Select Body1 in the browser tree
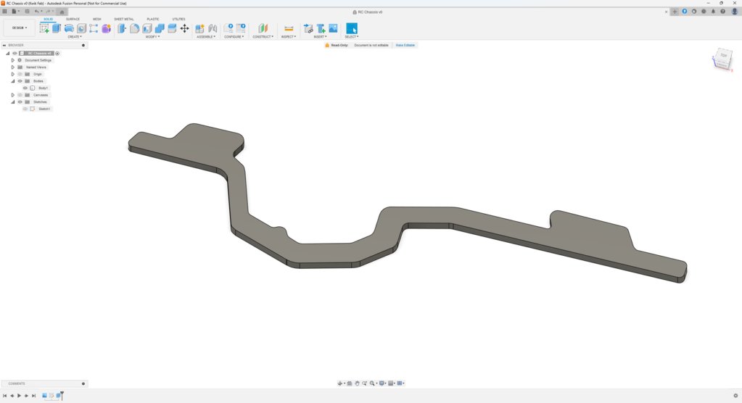This screenshot has height=403, width=742. [43, 88]
